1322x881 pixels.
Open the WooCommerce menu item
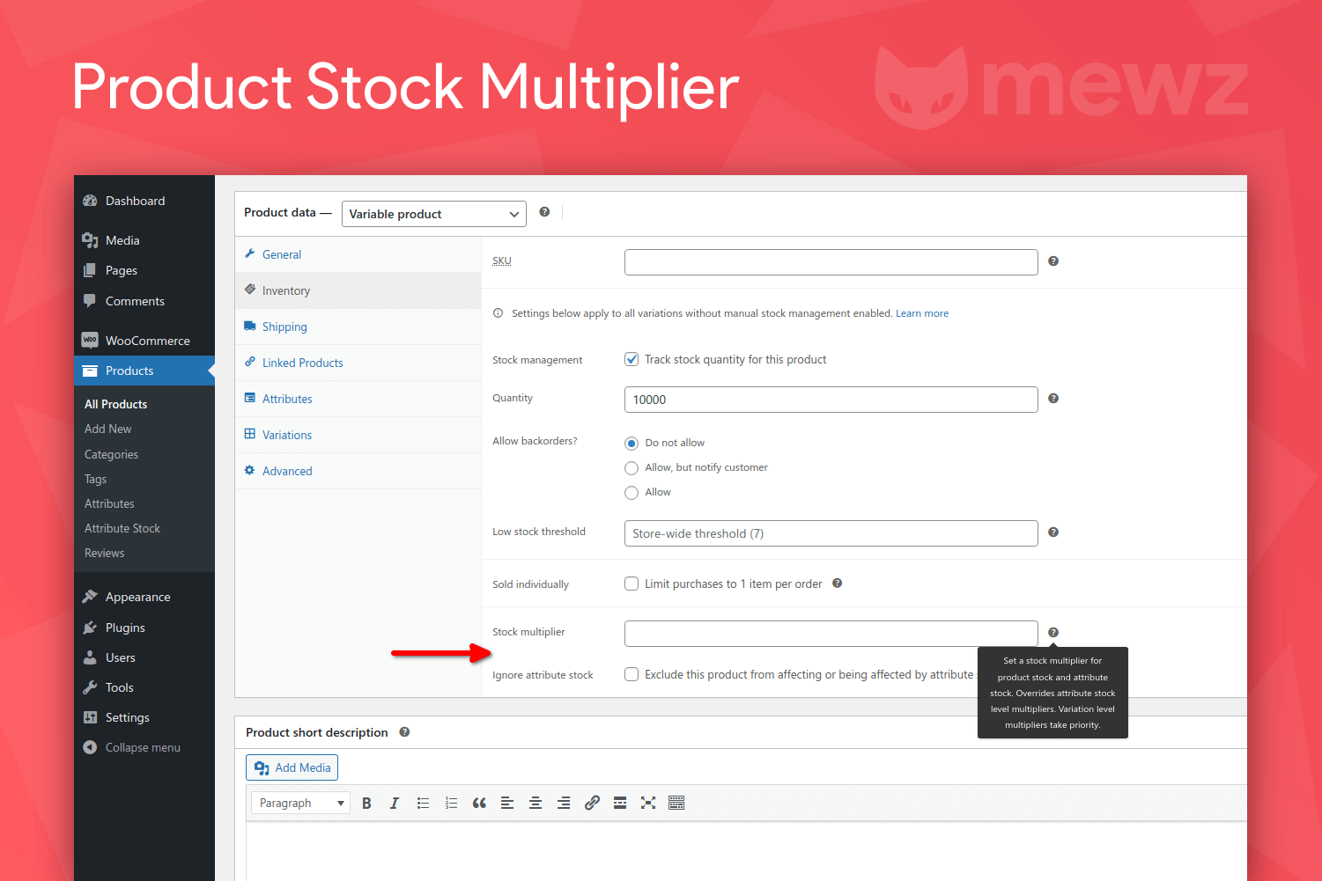pyautogui.click(x=147, y=341)
